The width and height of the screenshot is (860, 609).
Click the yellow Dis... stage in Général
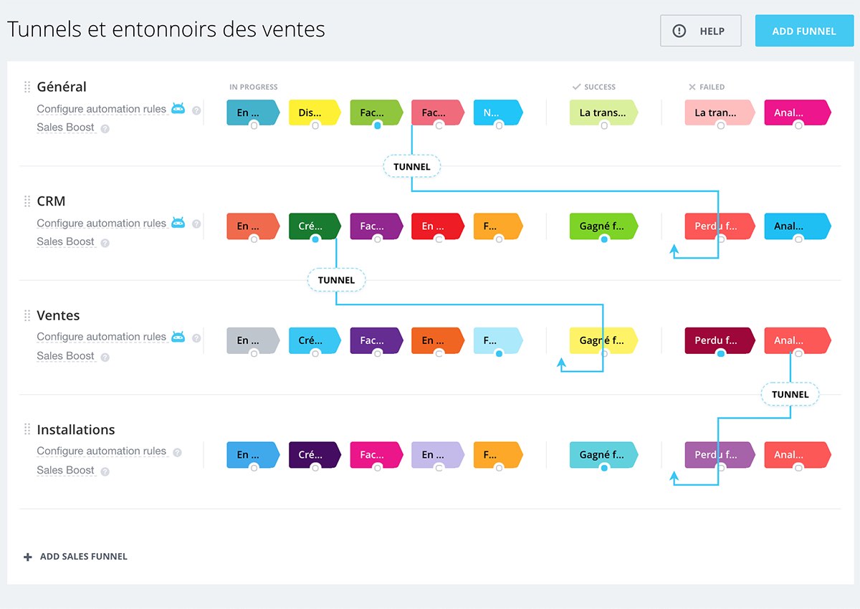(x=314, y=112)
